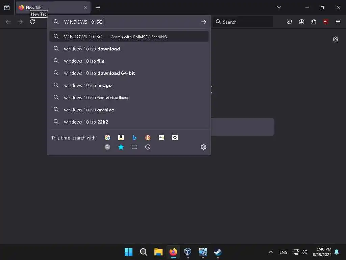
Task: Open File Explorer from the taskbar
Action: [158, 252]
